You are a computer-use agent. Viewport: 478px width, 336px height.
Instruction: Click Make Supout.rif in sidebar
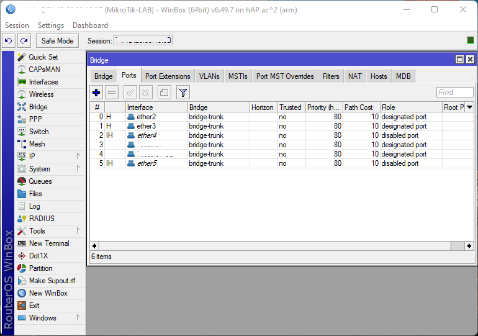pos(50,281)
